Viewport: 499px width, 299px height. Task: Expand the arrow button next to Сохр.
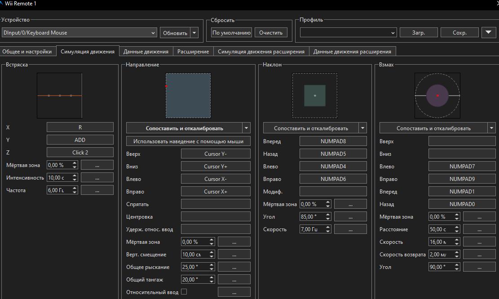point(488,33)
